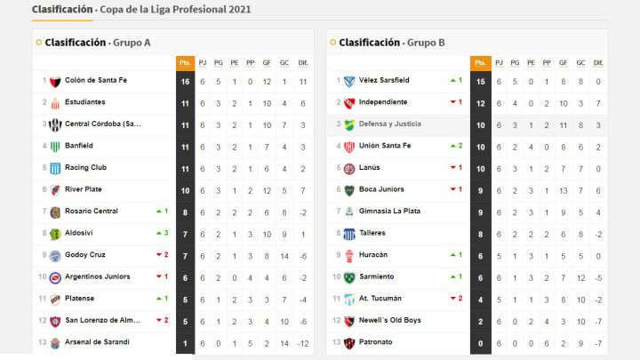This screenshot has width=640, height=360.
Task: Click the Racing Club crest icon
Action: 55,168
